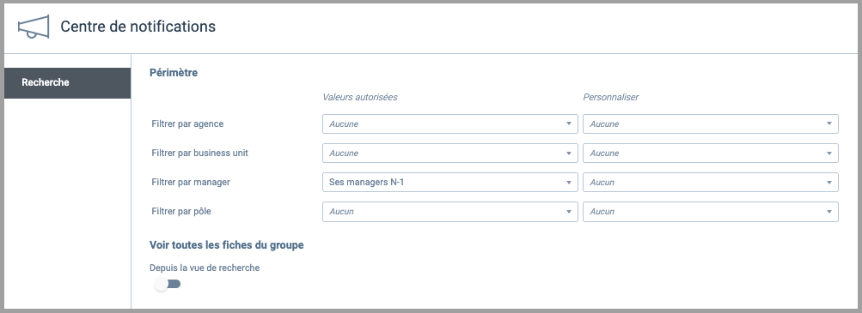Screen dimensions: 862x313
Task: Open 'Filtrer par business unit' Valeurs autorisées dropdown
Action: point(449,153)
